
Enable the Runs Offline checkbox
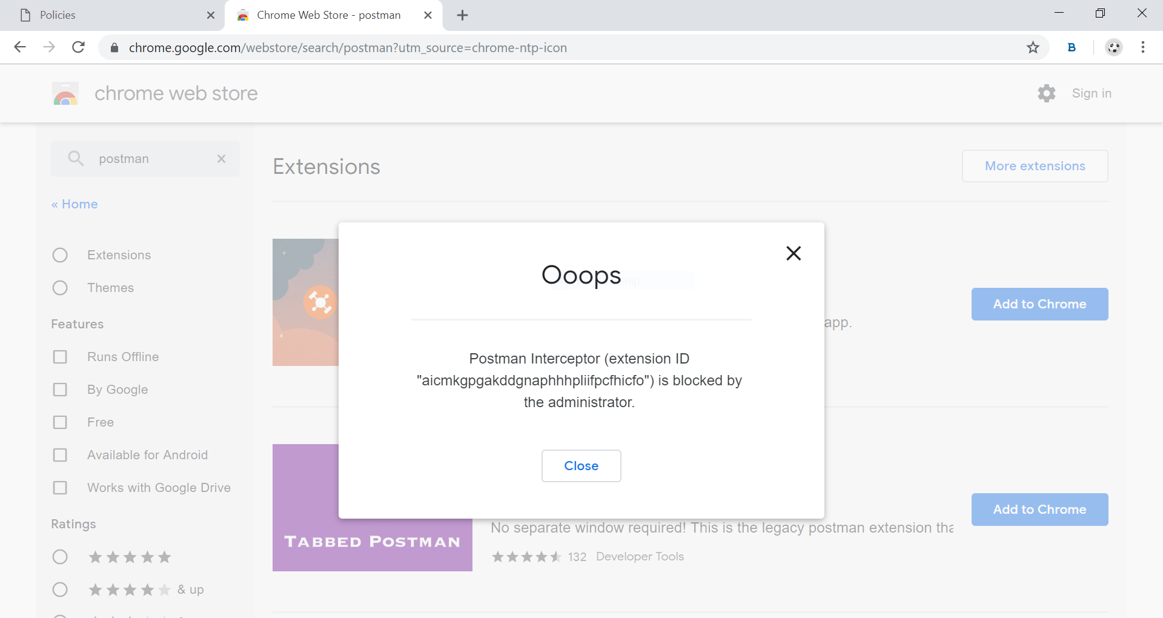click(60, 357)
